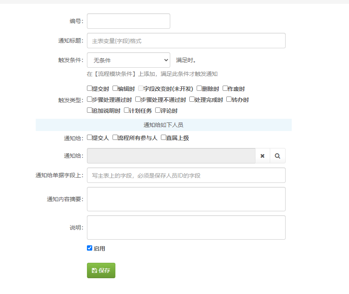Viewport: 349px width, 294px height.
Task: Check the 直属上级 notify checkbox
Action: (164, 137)
